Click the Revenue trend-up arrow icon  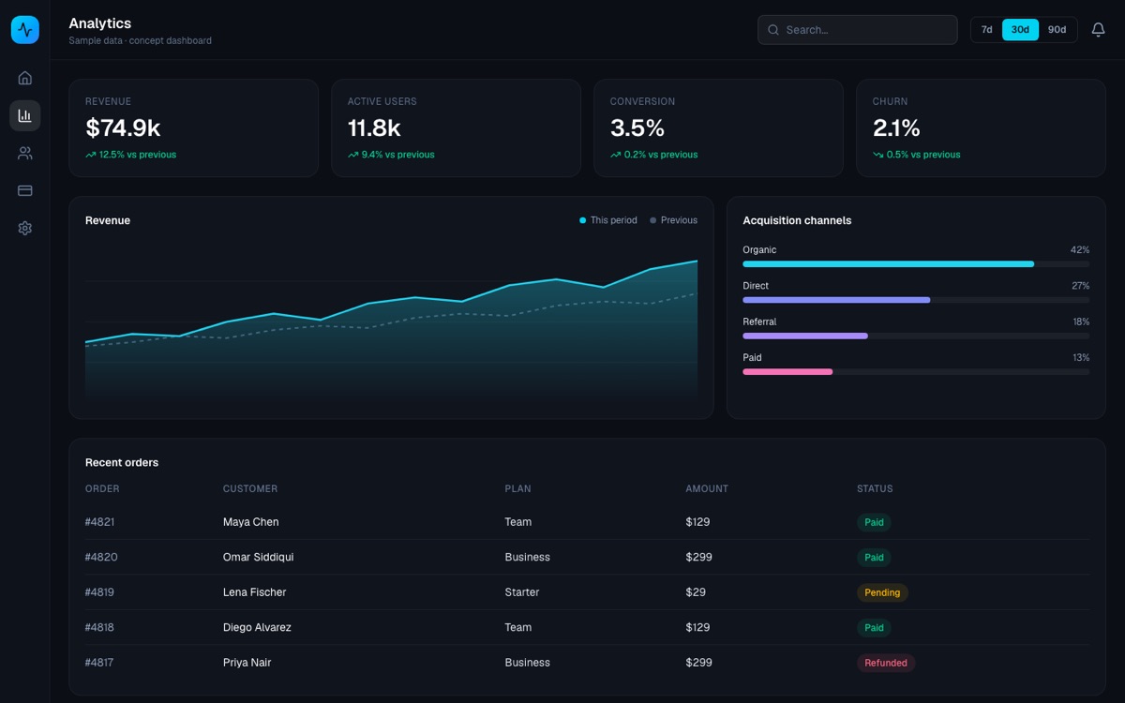pos(91,155)
